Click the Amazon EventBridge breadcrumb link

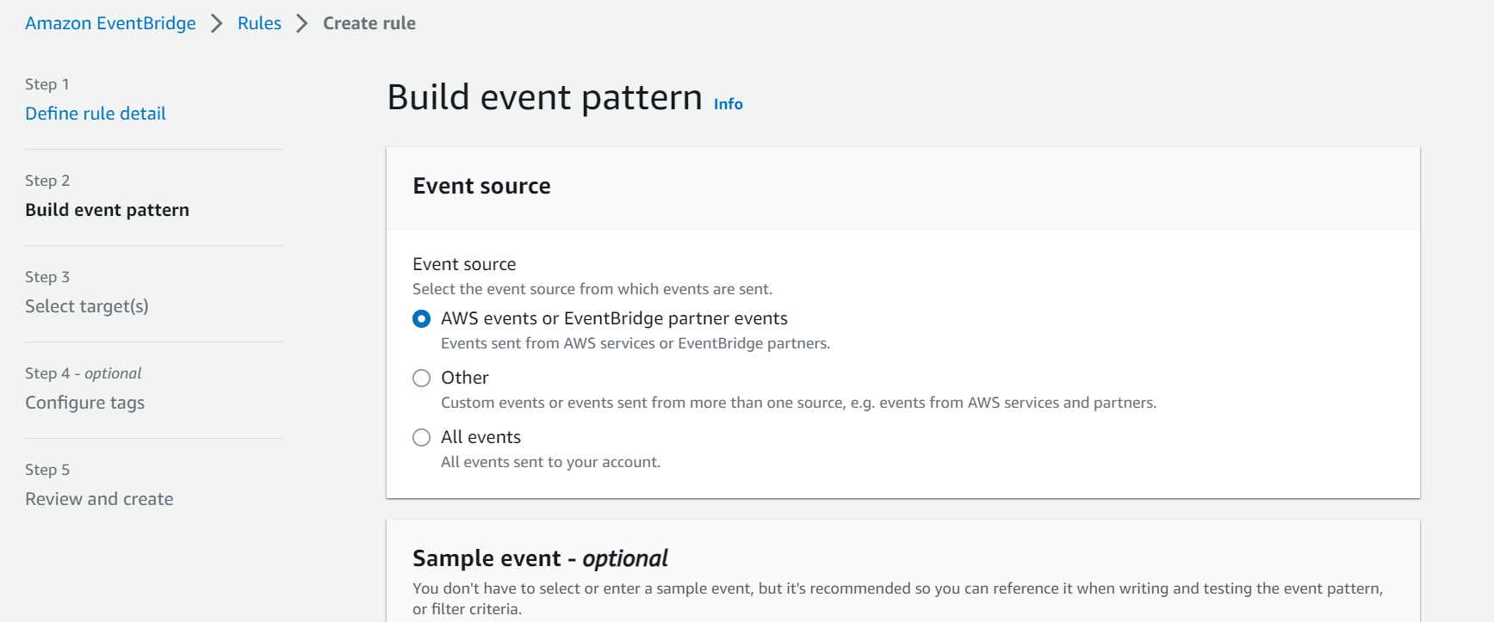110,23
